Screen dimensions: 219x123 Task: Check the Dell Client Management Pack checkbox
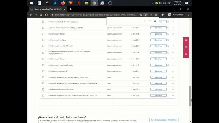pyautogui.click(x=43, y=28)
